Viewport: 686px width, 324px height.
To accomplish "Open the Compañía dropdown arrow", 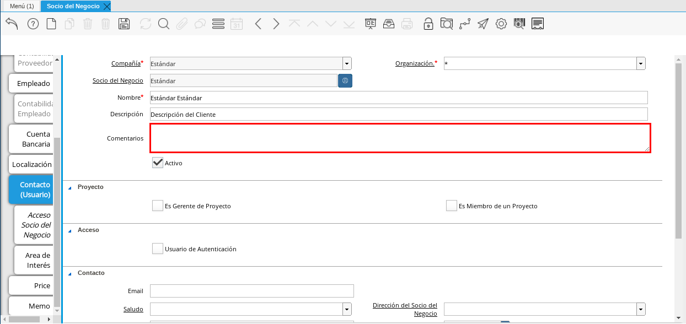I will pyautogui.click(x=347, y=63).
